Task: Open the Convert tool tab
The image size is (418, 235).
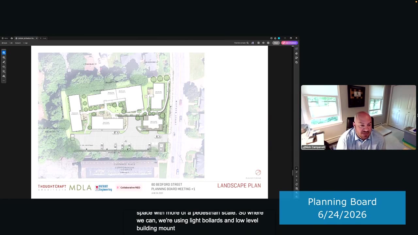Action: pos(18,43)
